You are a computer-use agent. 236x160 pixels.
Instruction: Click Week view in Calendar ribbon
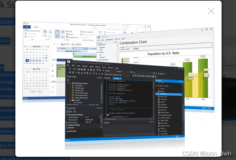(x=69, y=31)
